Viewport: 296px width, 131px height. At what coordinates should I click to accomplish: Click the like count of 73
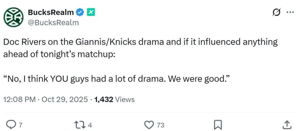coord(161,125)
